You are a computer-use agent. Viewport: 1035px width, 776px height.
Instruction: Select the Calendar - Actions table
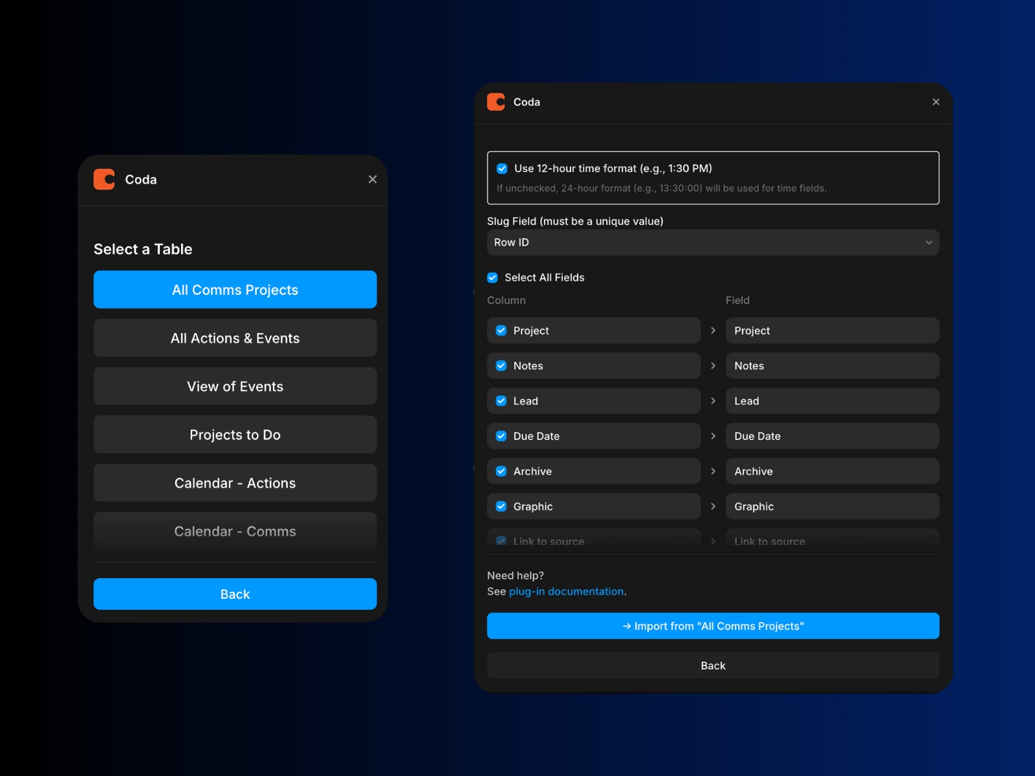(235, 482)
